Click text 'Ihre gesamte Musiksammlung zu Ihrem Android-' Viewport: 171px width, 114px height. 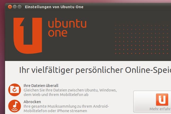[x=66, y=106]
